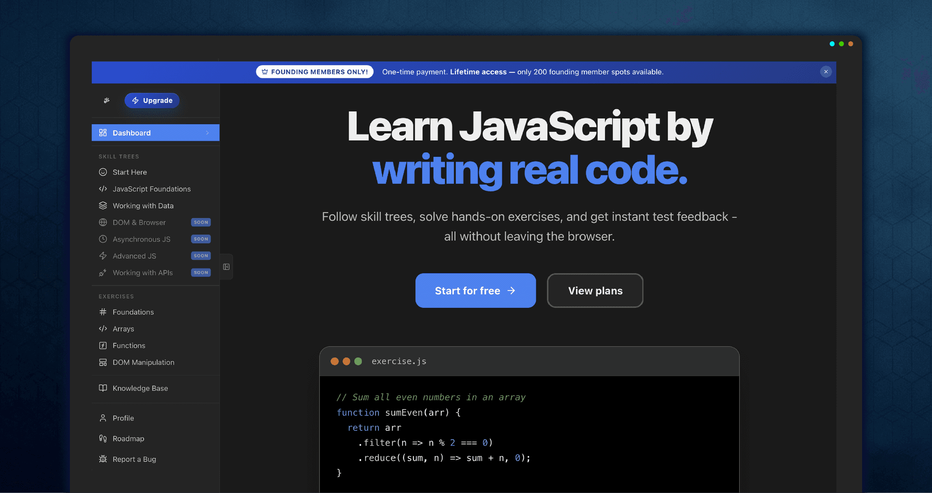
Task: Click Start for free button
Action: click(476, 290)
